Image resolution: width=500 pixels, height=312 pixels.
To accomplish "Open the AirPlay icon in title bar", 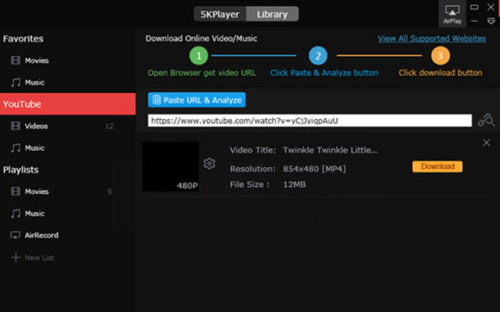I will coord(452,14).
